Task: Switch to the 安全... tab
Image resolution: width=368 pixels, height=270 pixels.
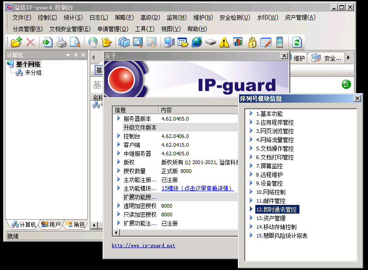Action: pos(327,58)
